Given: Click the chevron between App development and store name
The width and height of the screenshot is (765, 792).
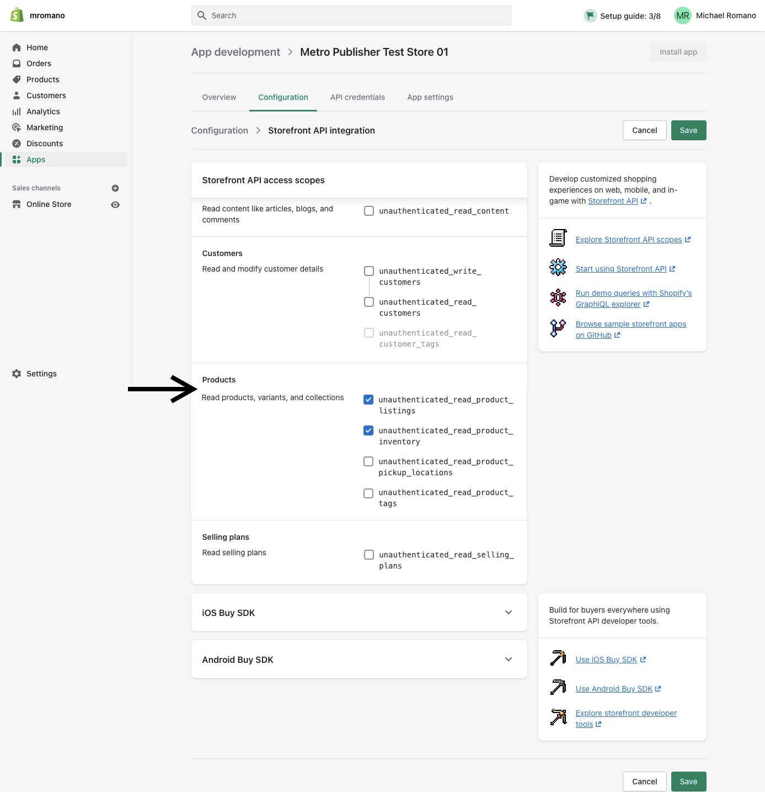Looking at the screenshot, I should click(290, 52).
